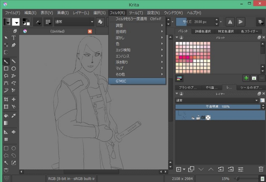Open the brush preset chooser button

(48, 22)
